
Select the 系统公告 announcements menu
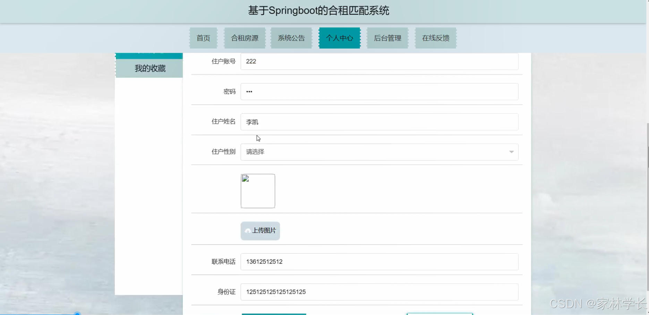291,38
